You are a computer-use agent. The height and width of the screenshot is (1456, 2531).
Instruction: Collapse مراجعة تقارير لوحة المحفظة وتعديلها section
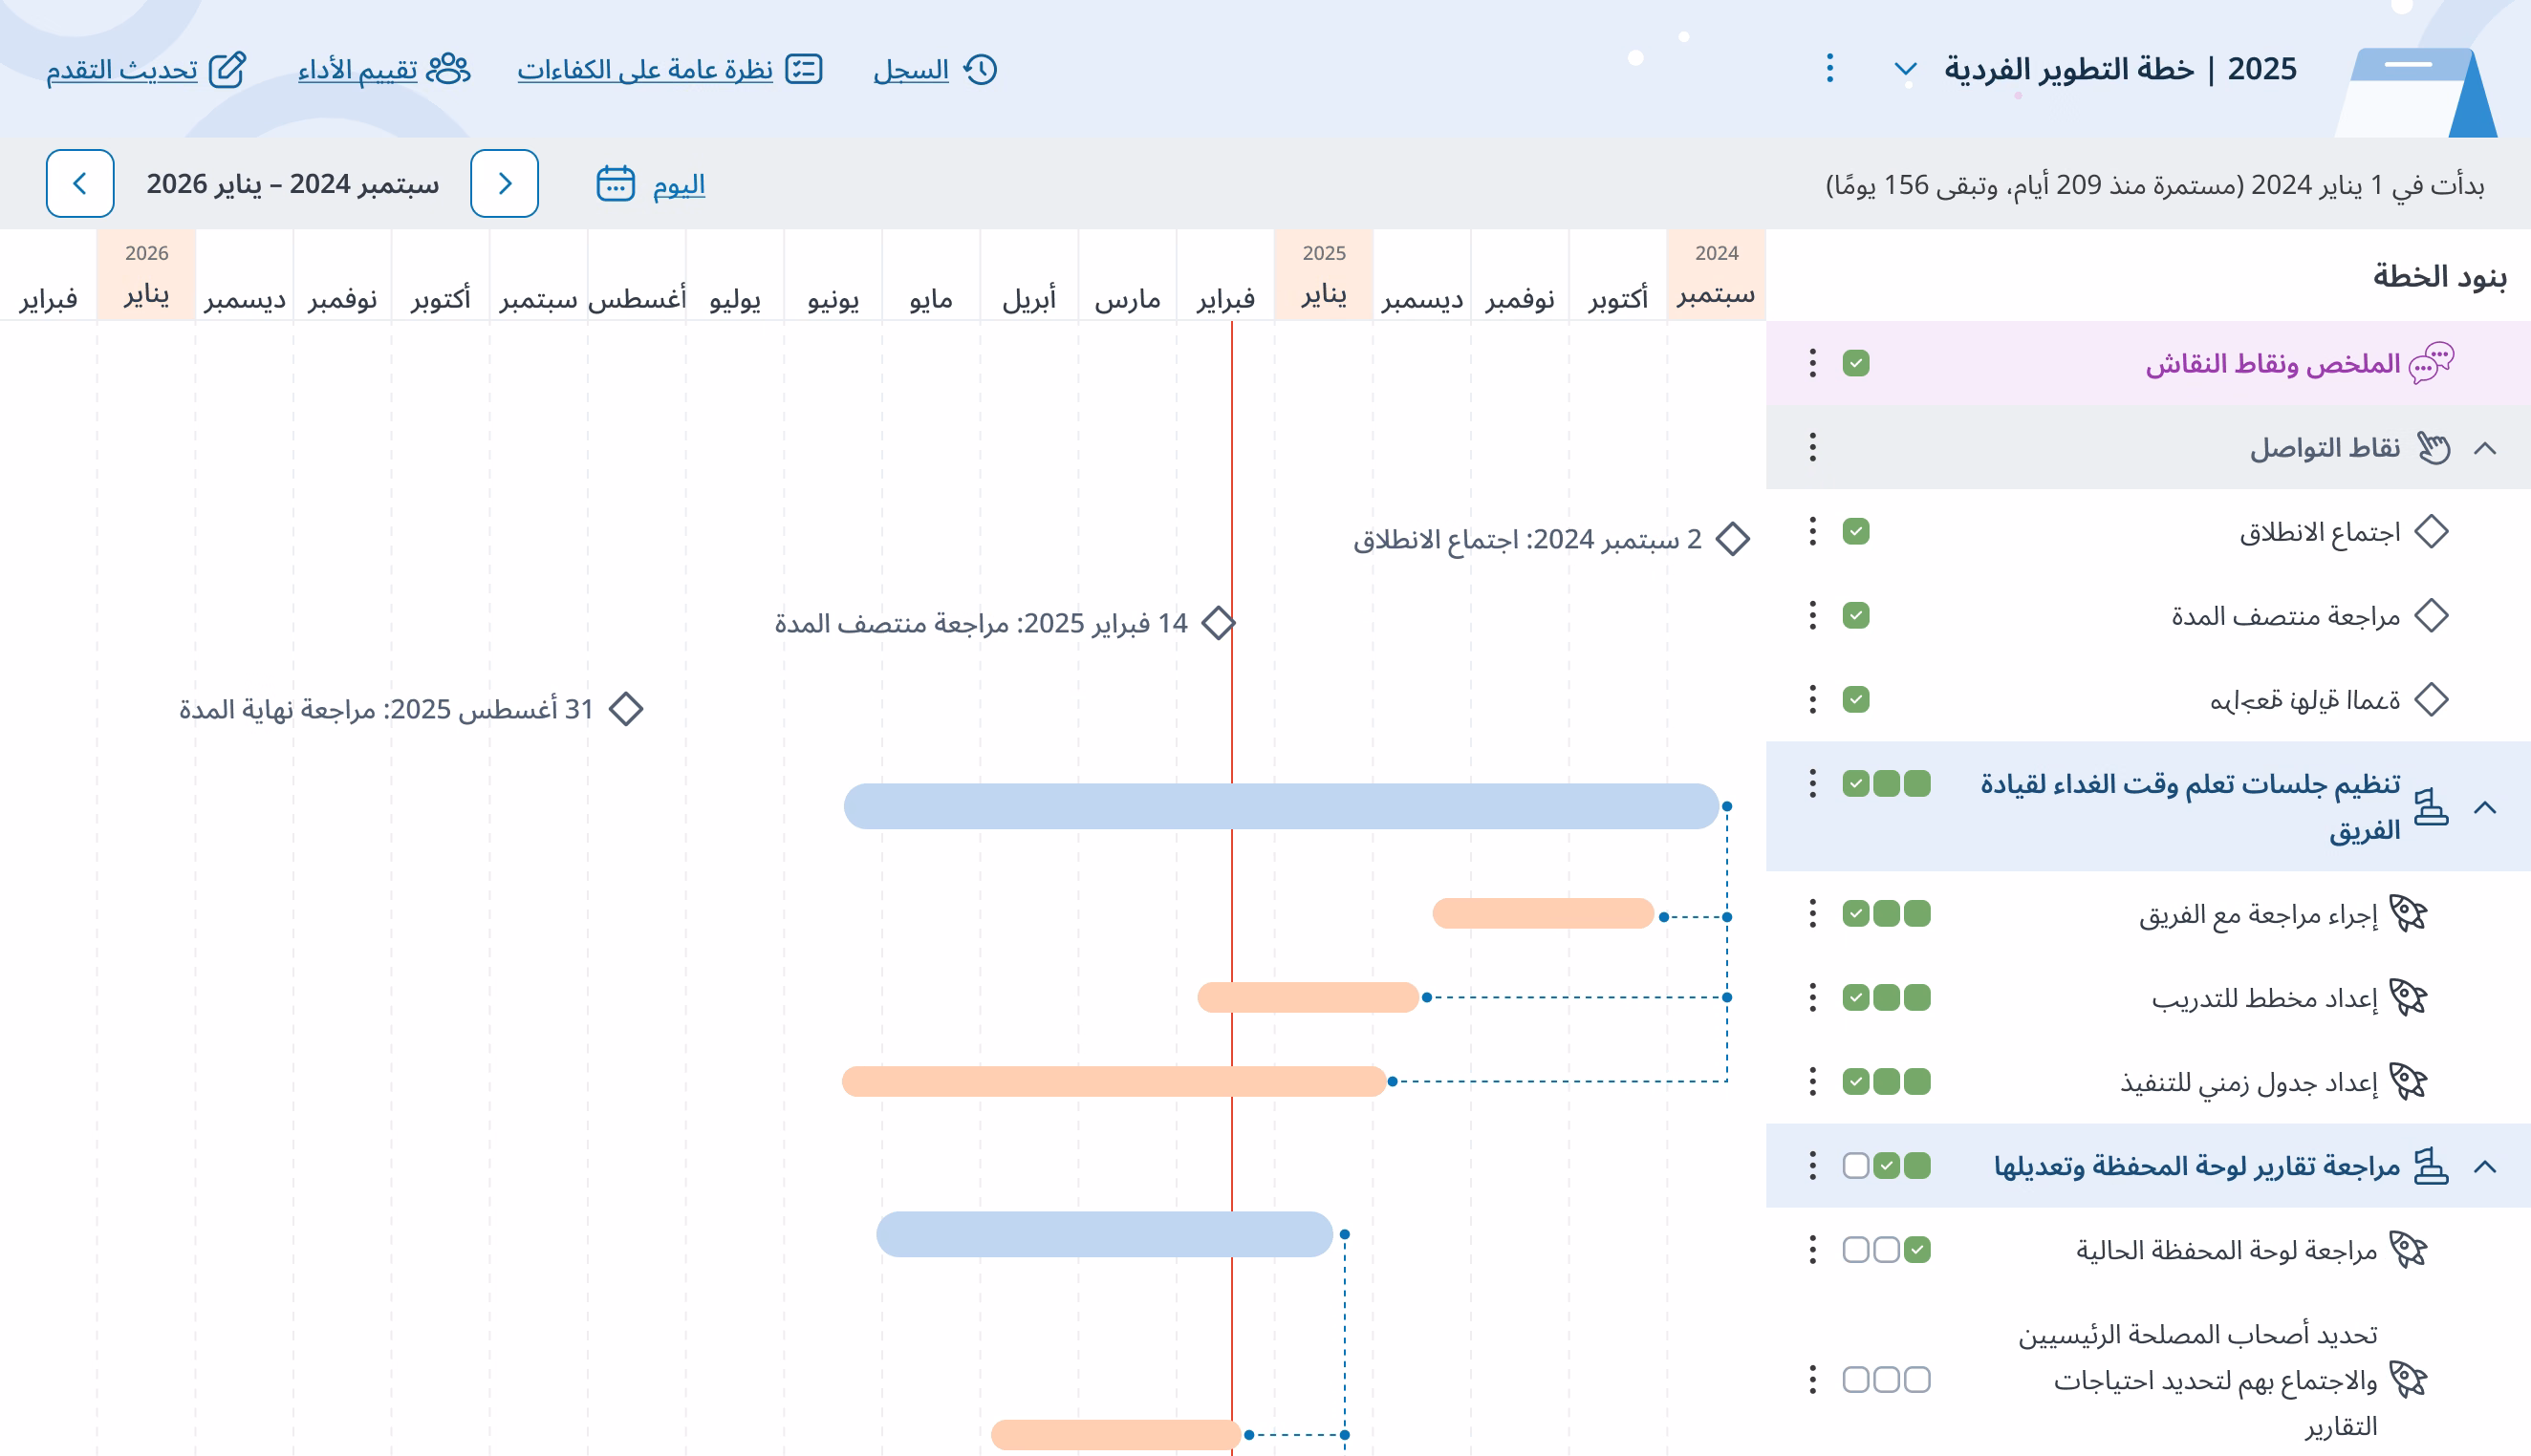pyautogui.click(x=2485, y=1166)
